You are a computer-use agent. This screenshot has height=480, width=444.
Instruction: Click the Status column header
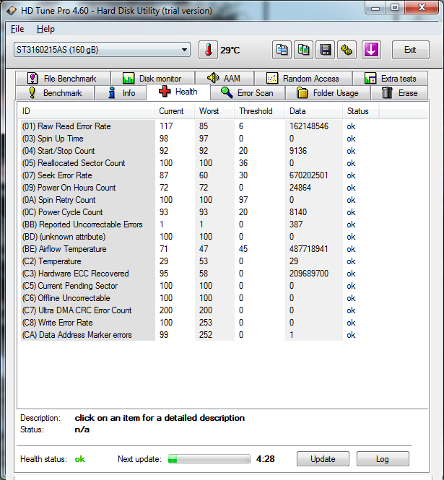[x=361, y=111]
